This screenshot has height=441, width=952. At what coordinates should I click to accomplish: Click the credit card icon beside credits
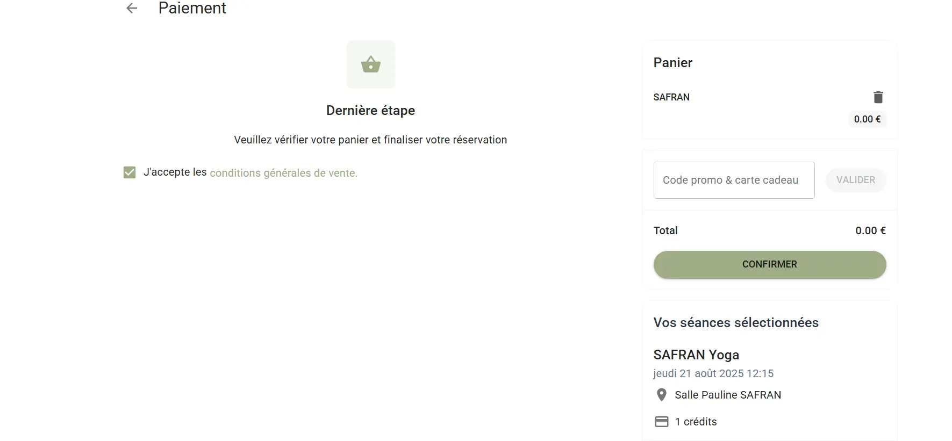pyautogui.click(x=662, y=422)
